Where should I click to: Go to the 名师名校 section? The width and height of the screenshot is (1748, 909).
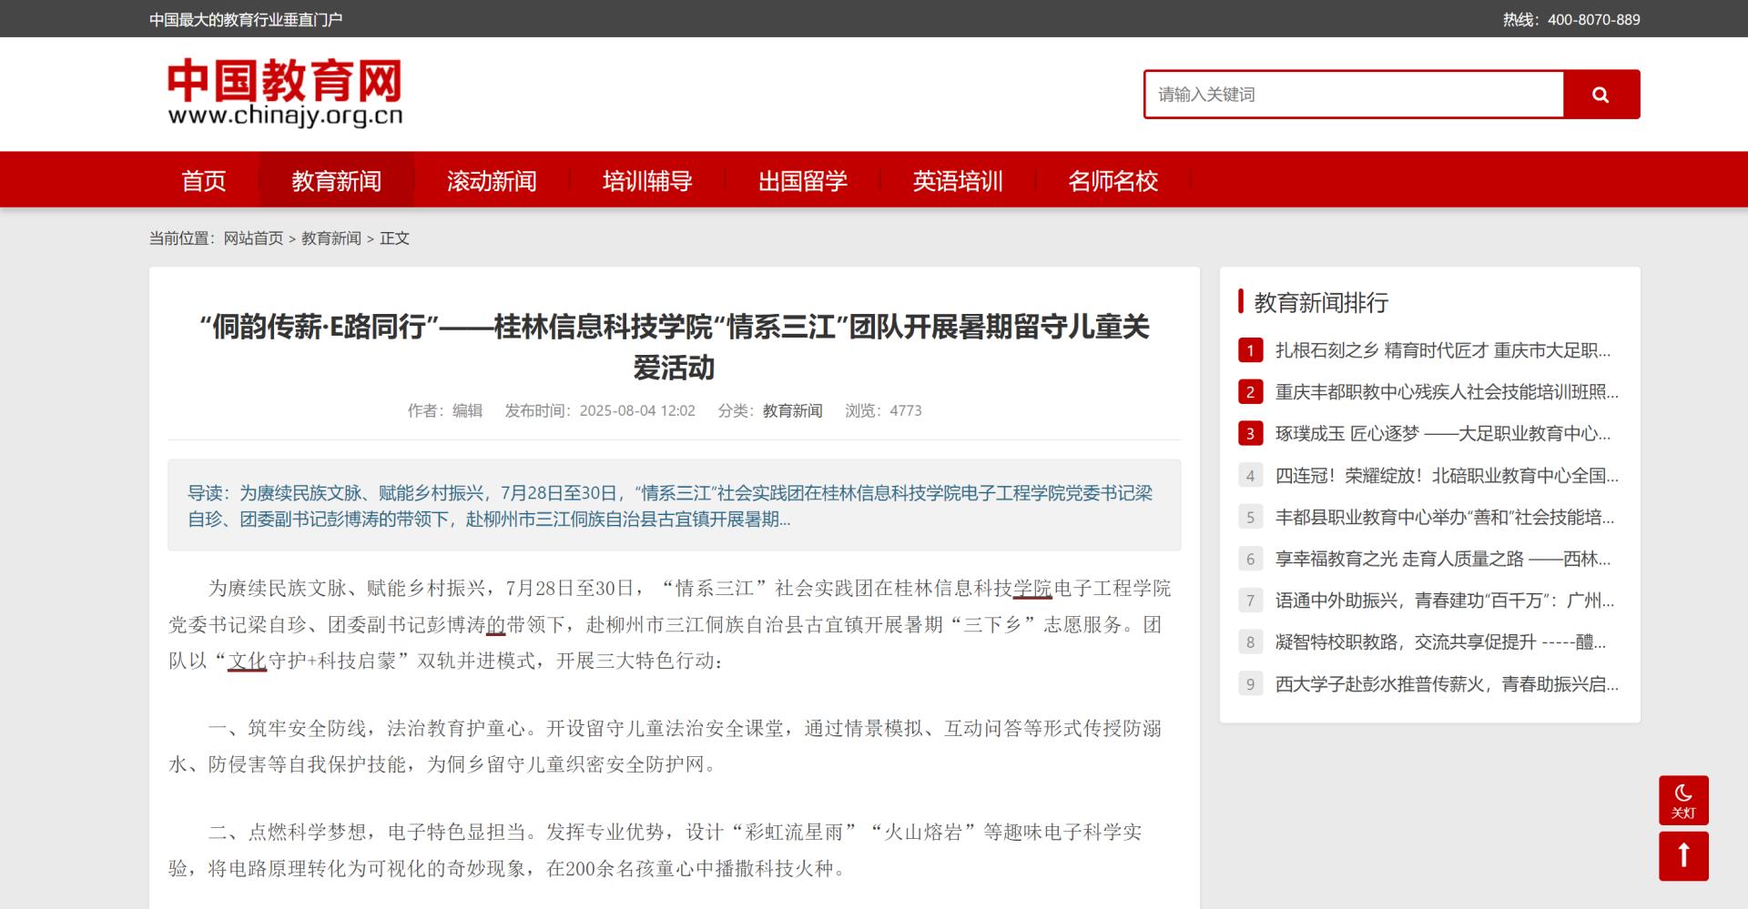[x=1113, y=181]
